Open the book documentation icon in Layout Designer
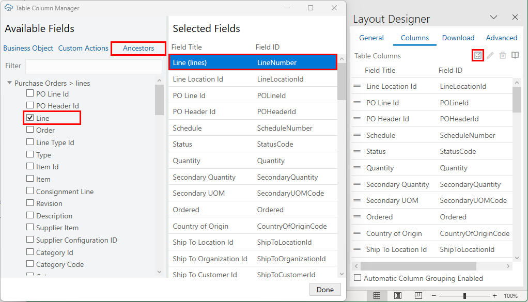Viewport: 528px width, 302px height. coord(515,55)
